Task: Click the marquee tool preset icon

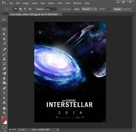Action: click(x=7, y=9)
